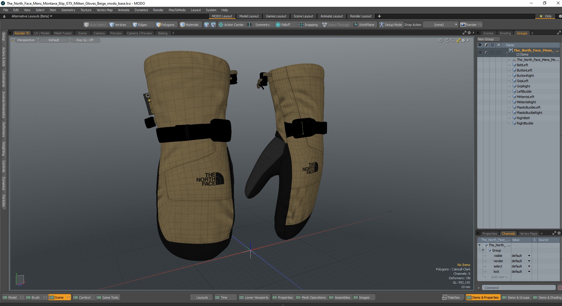Toggle visibility eye of The_North_Face_Mens group
This screenshot has width=562, height=306.
pos(480,52)
